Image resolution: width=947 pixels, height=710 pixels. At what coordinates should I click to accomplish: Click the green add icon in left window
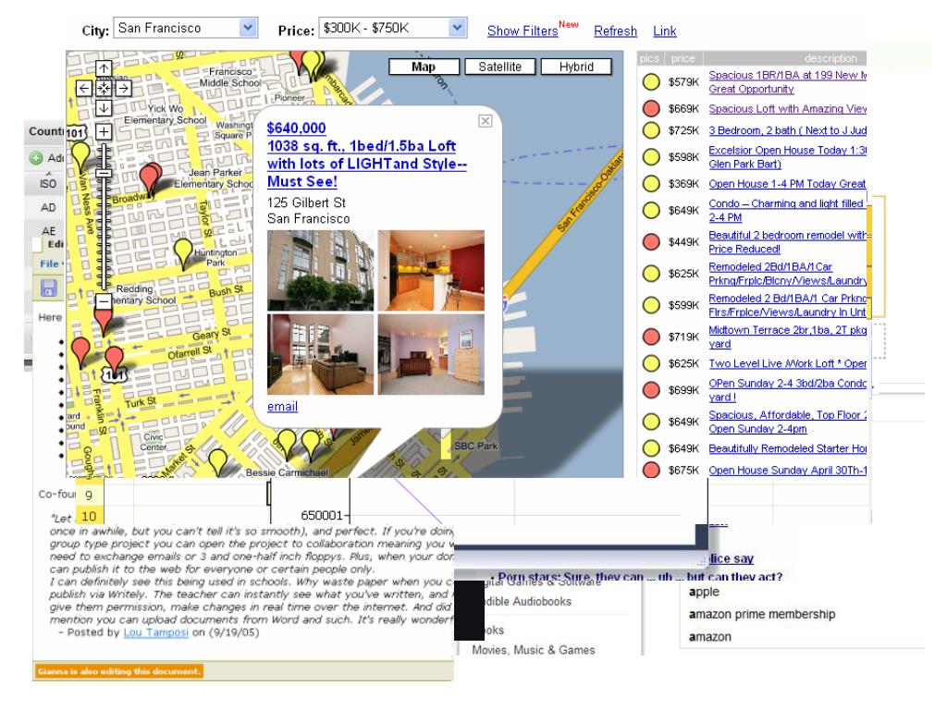[36, 158]
